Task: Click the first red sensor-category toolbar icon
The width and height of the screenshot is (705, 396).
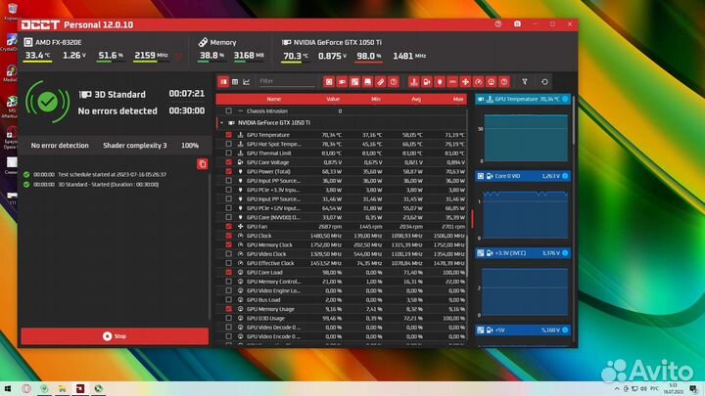Action: [x=328, y=82]
